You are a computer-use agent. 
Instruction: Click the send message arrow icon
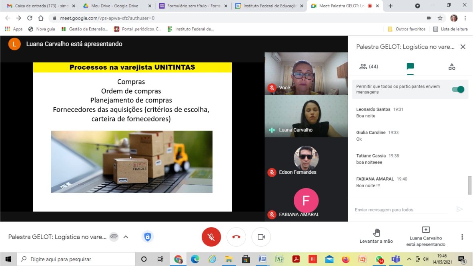[x=459, y=209]
